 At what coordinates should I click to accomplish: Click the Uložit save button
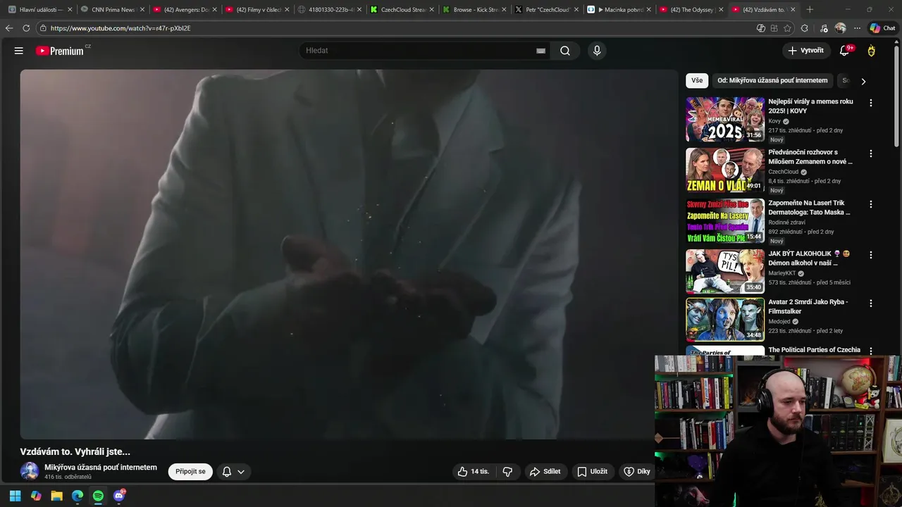coord(593,472)
